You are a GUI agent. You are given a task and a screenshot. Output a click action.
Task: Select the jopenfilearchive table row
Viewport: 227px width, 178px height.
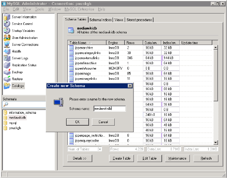[140, 63]
